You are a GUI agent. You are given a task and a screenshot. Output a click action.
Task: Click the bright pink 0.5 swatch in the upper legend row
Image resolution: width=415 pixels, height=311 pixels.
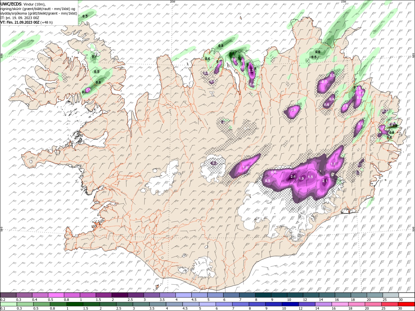(56, 295)
